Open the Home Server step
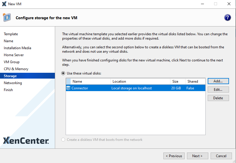Screen dimensions: 236x163 14,55
